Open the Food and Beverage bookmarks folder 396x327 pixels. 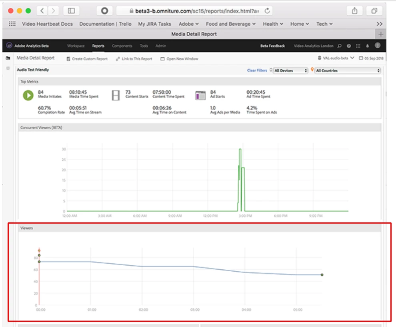[230, 24]
